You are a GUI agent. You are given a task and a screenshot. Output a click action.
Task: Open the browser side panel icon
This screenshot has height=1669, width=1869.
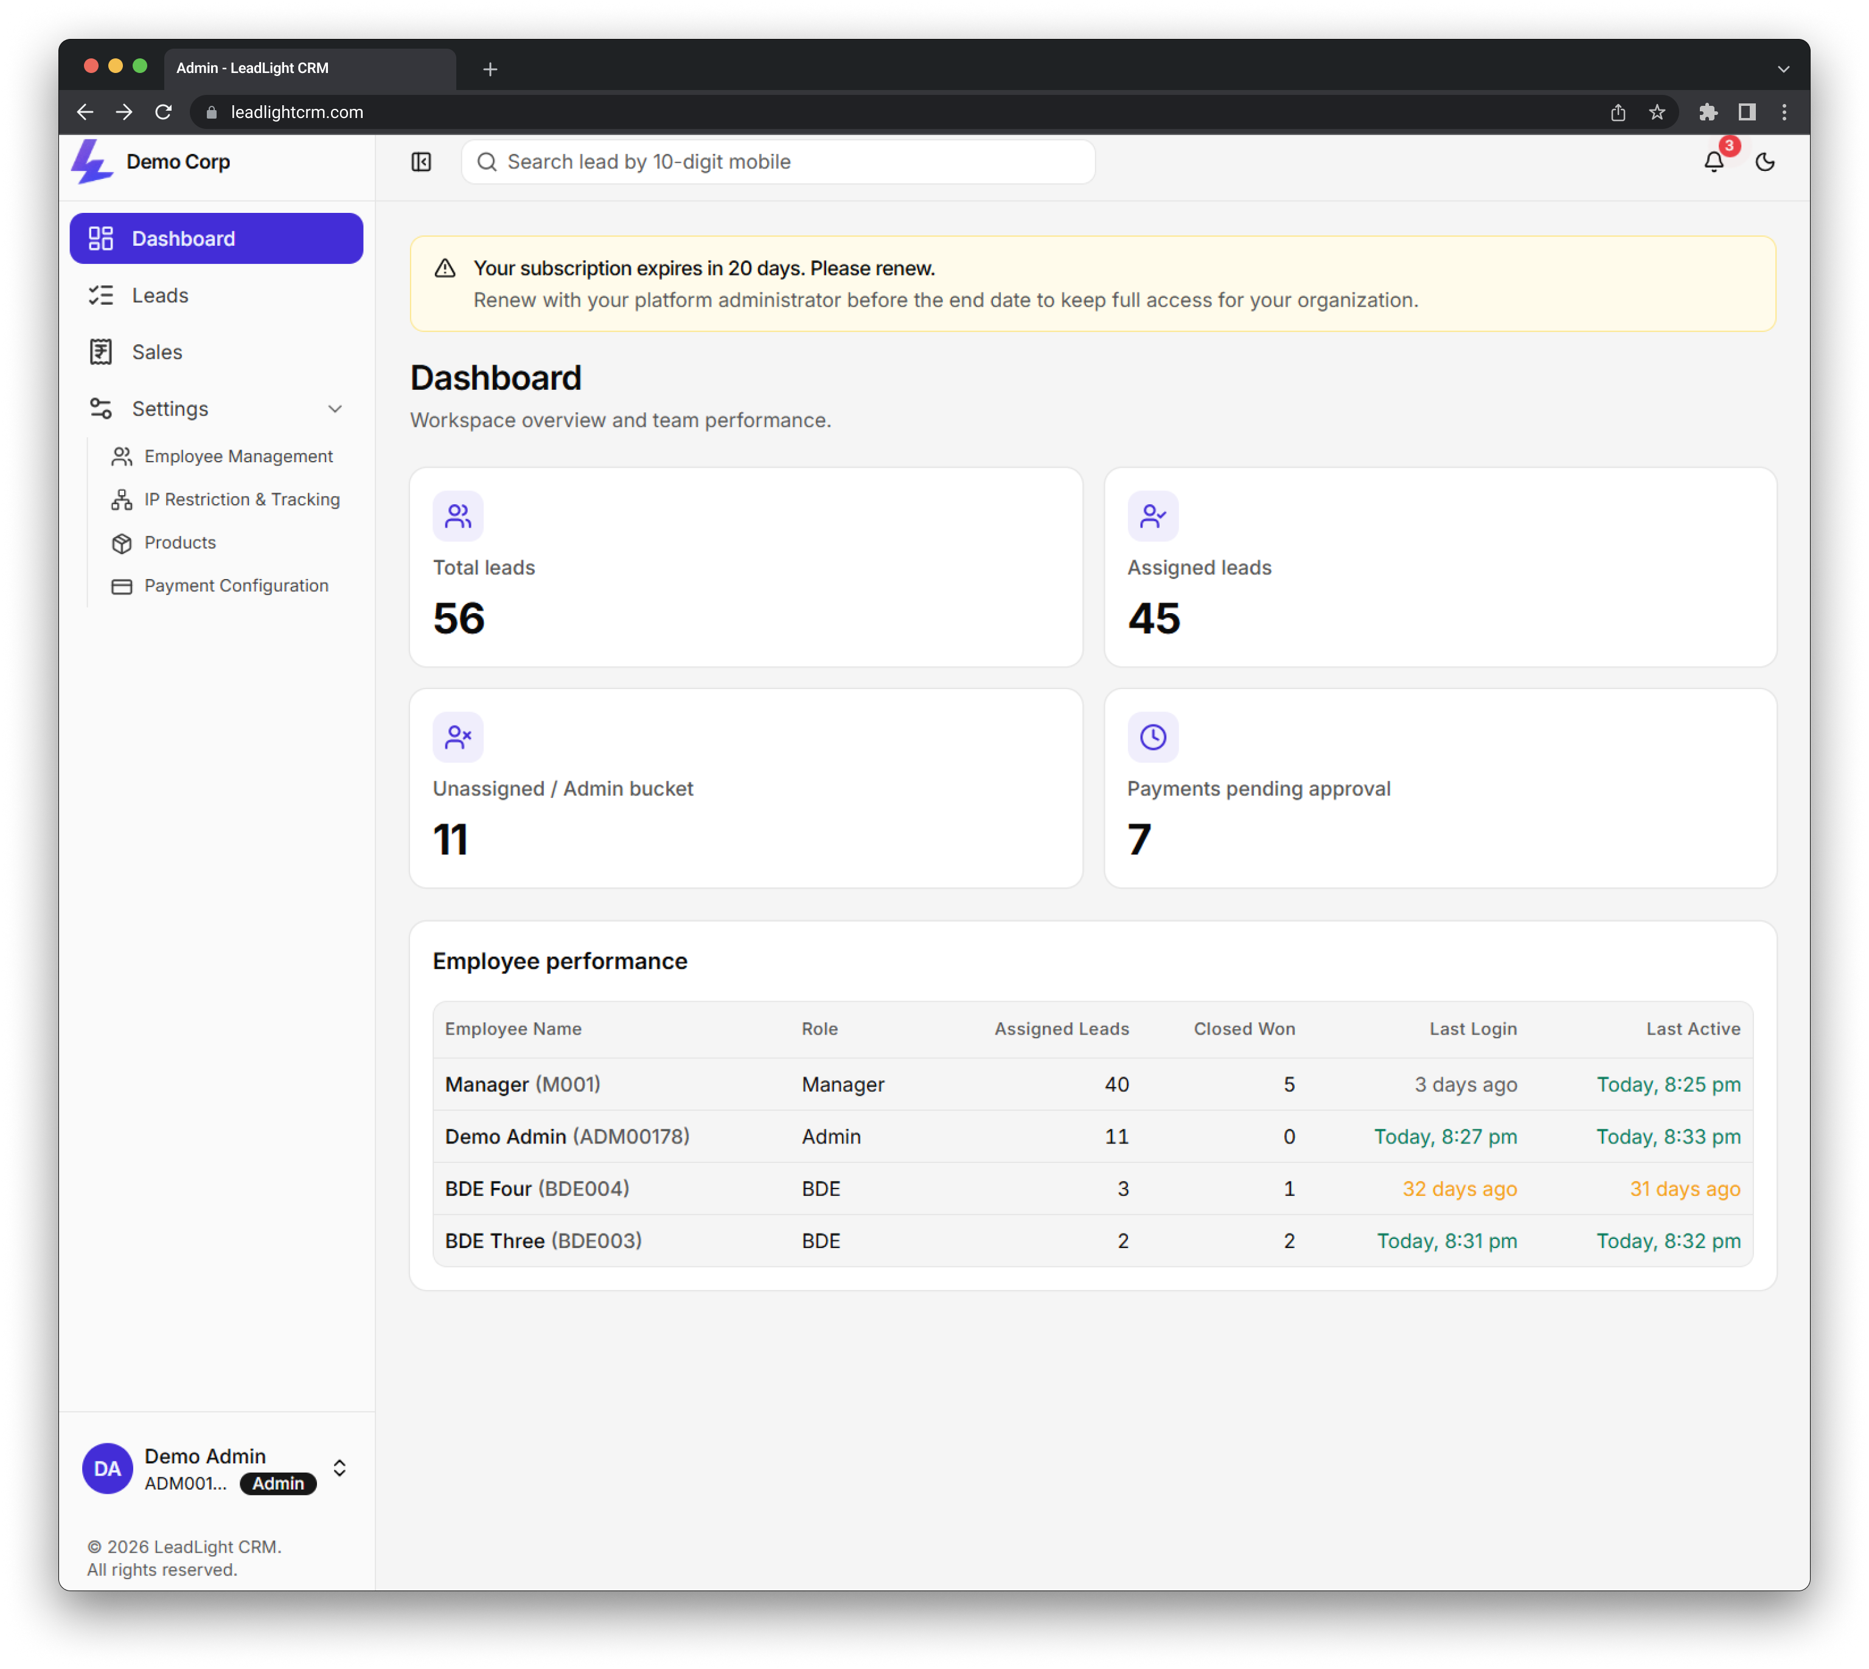click(x=1746, y=112)
